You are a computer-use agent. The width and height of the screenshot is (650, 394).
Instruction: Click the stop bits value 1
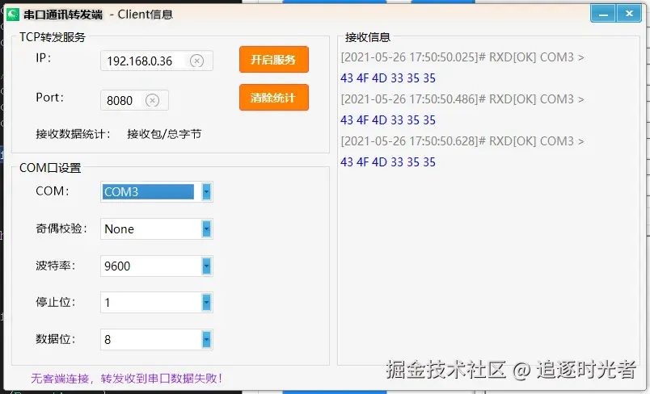point(108,303)
